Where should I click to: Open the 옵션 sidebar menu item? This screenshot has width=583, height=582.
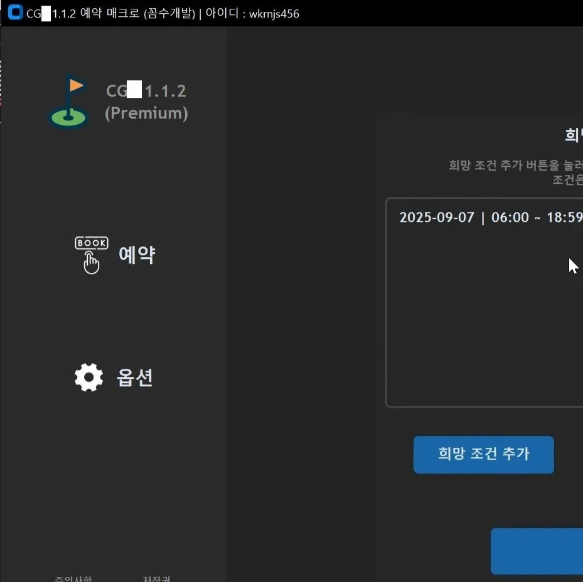click(x=135, y=377)
